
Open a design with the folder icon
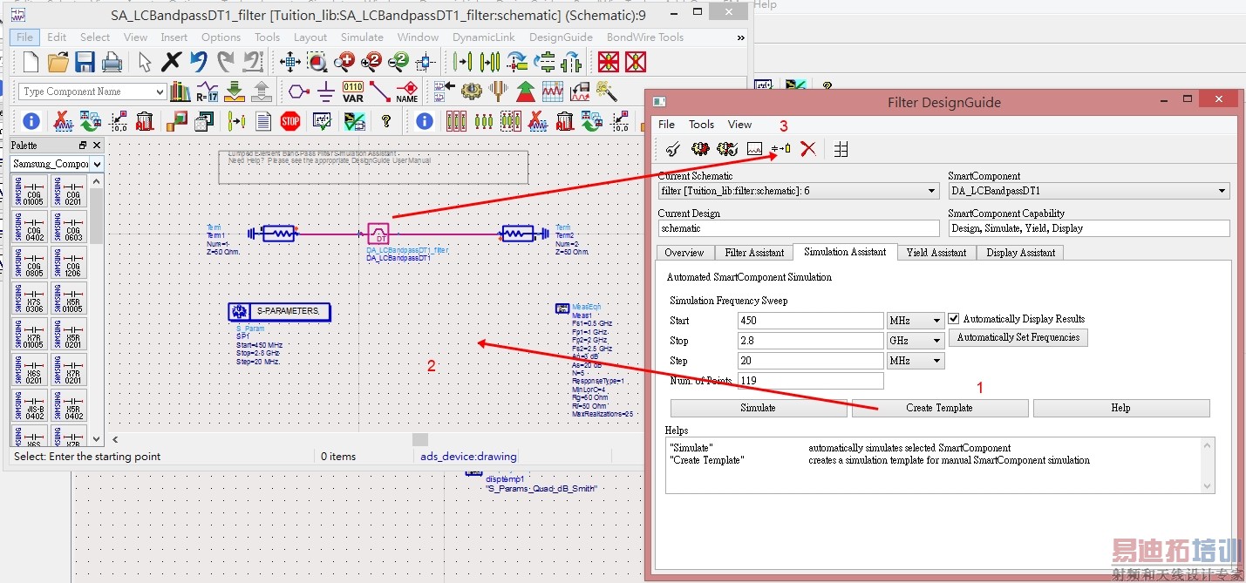coord(58,62)
